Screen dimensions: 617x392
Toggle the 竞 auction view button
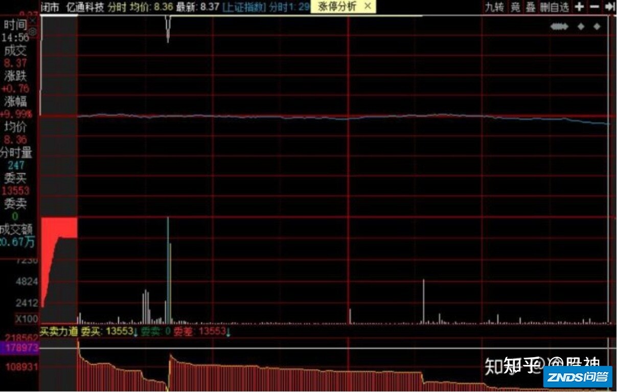pyautogui.click(x=515, y=7)
